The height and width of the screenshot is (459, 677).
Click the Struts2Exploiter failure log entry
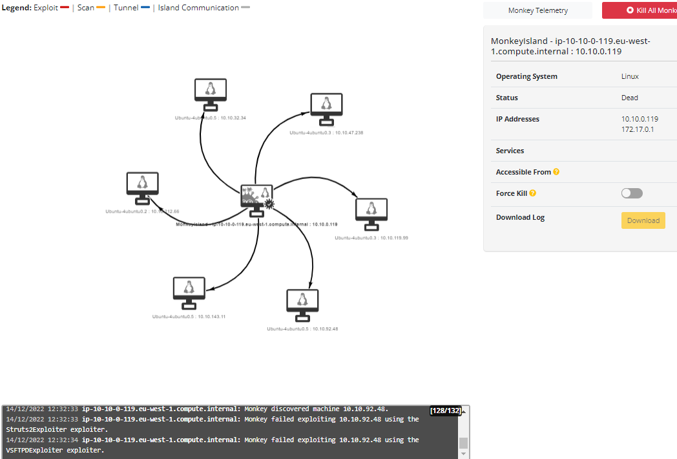click(213, 425)
